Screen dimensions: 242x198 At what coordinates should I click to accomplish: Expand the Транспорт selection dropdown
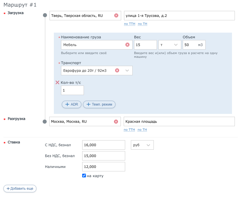(x=127, y=70)
